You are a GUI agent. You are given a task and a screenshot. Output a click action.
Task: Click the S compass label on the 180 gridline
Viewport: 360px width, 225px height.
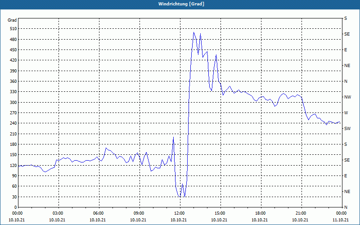coord(346,144)
